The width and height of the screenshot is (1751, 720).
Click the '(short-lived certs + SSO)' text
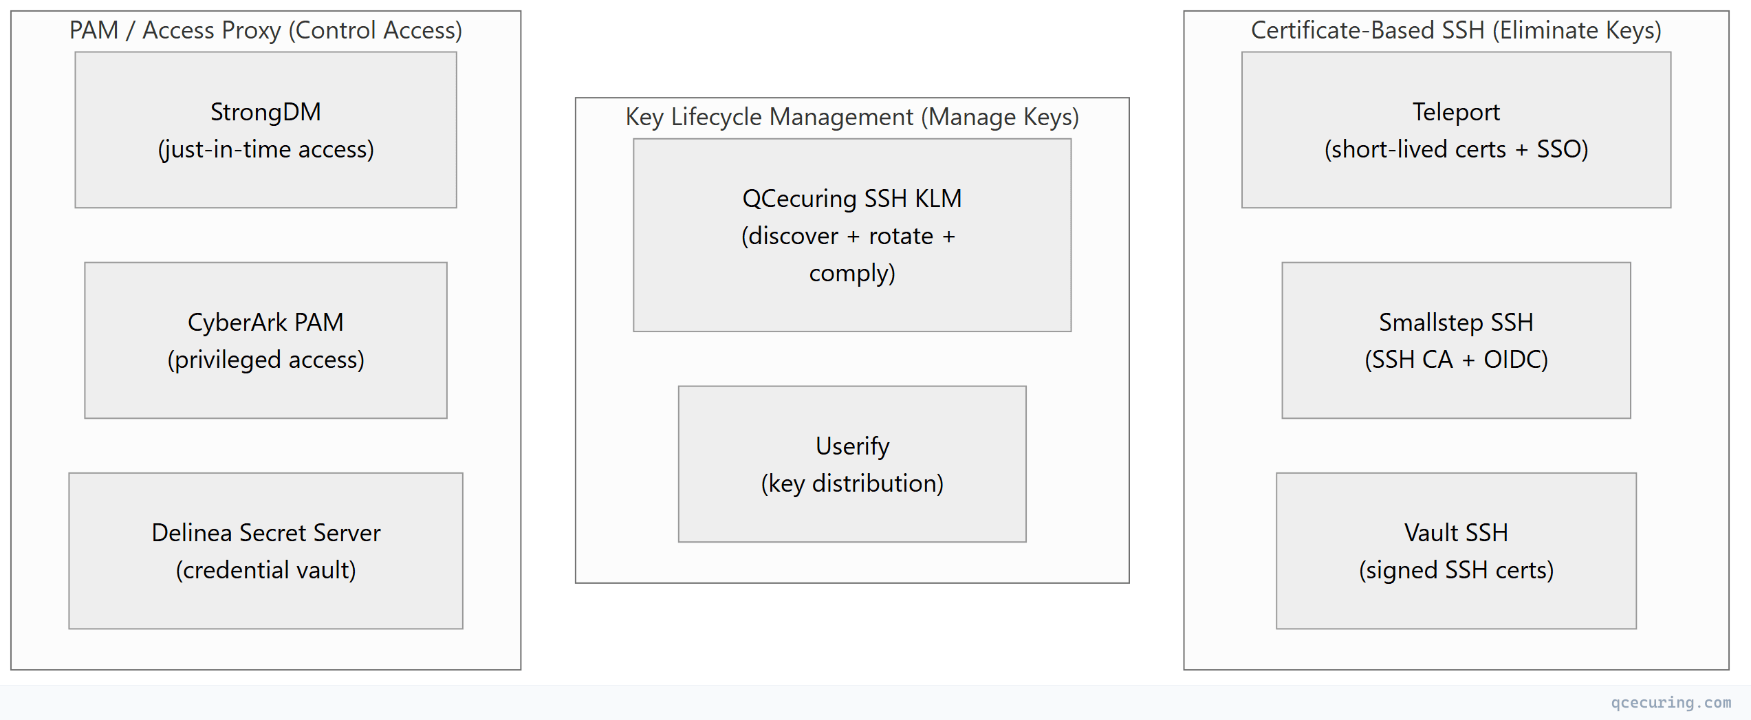coord(1456,149)
